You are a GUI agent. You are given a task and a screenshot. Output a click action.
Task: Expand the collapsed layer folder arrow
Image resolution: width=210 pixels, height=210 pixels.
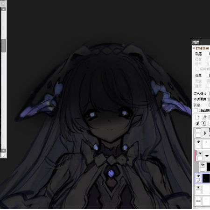(x=205, y=133)
